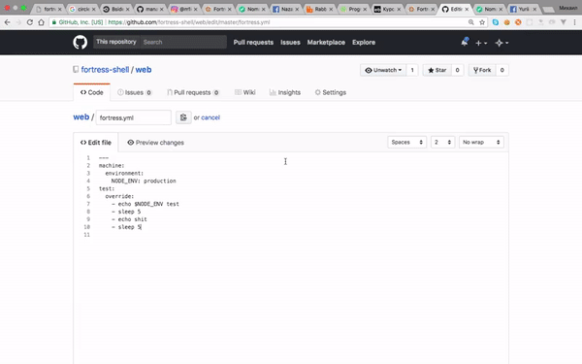Place cursor on 'NODE_ENV: production' line
Viewport: 582px width, 364px height.
pos(144,181)
